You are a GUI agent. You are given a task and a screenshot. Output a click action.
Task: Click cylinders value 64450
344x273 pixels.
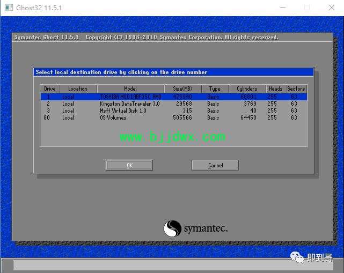(x=248, y=118)
